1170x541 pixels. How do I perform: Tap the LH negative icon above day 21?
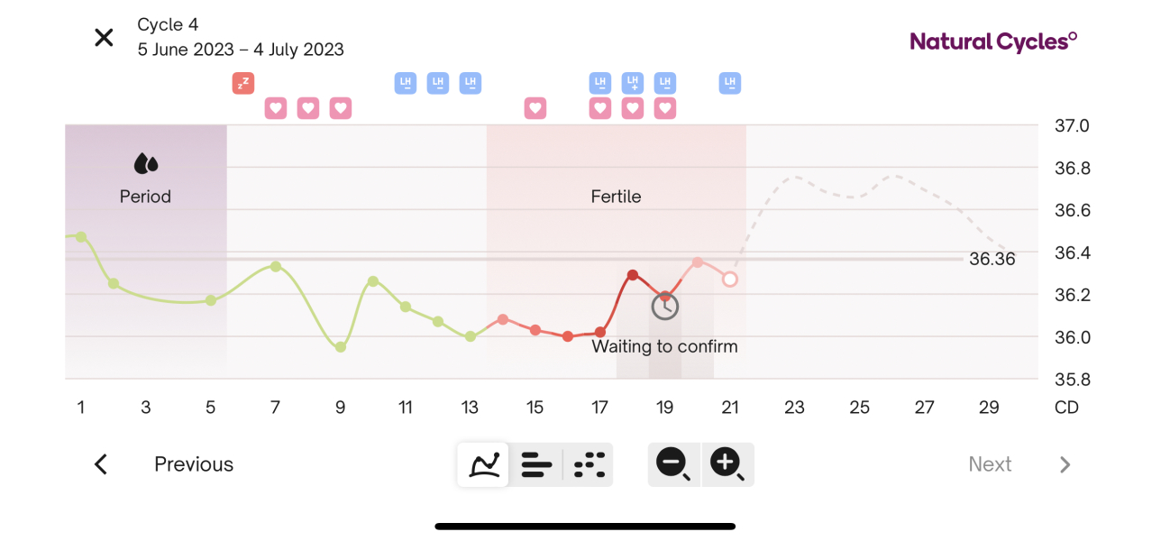[x=730, y=84]
